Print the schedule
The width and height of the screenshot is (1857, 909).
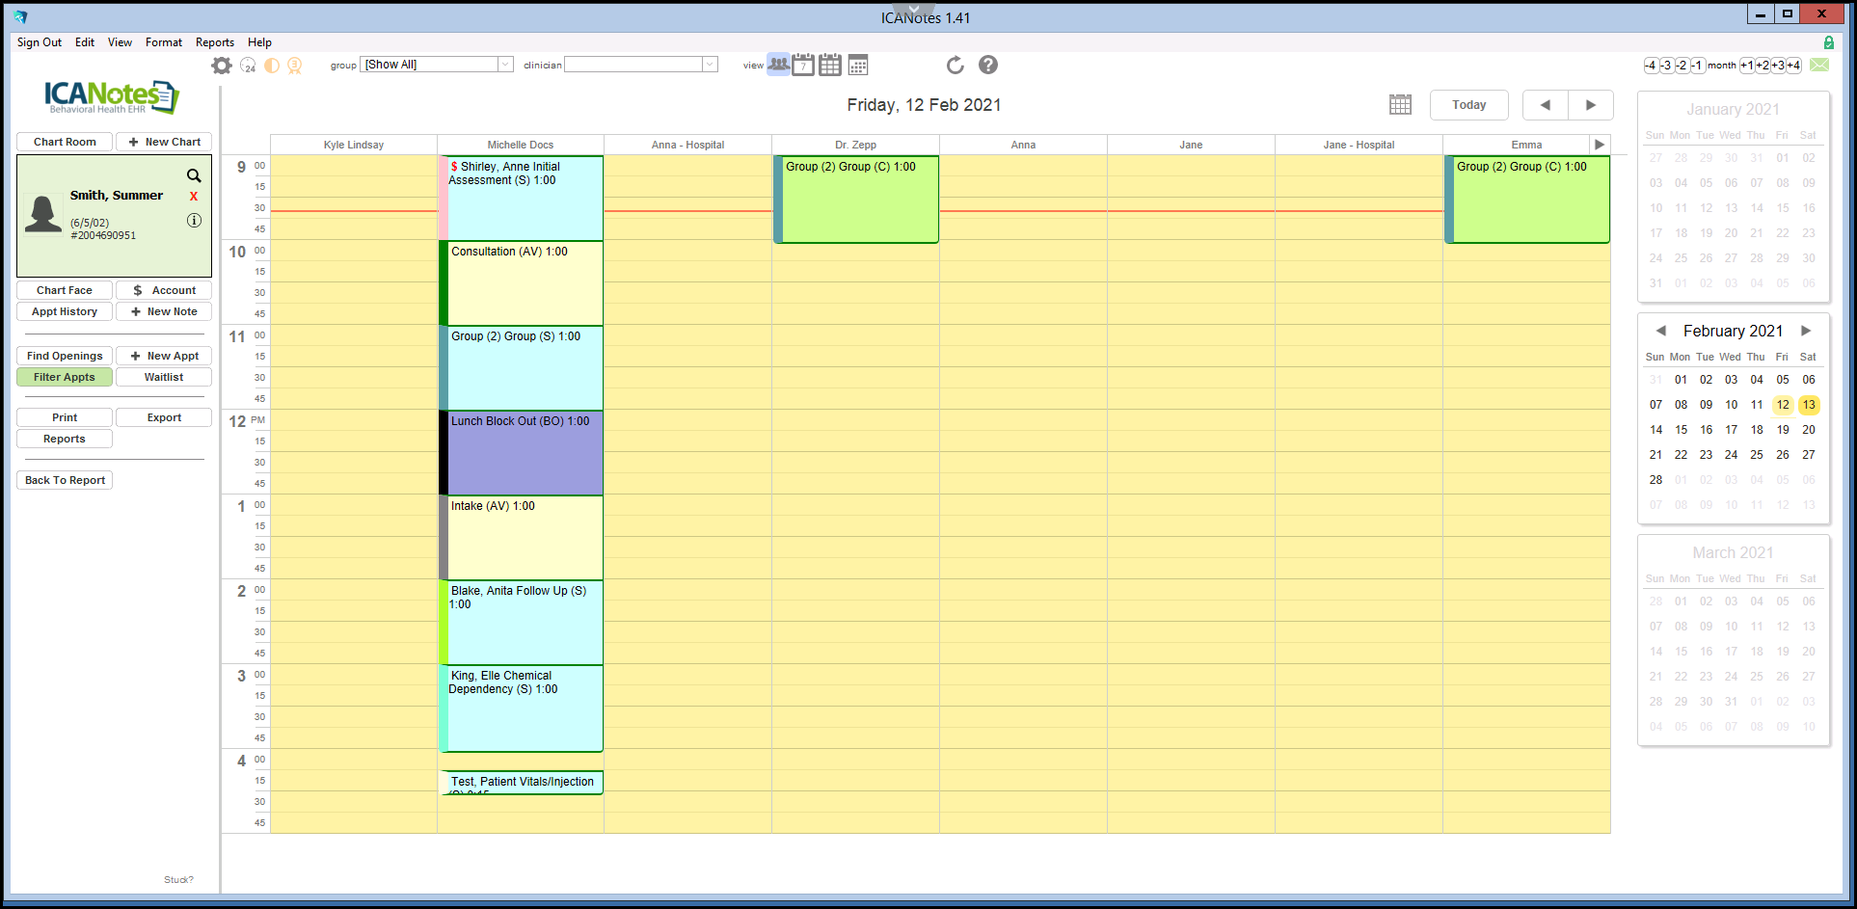click(x=65, y=417)
